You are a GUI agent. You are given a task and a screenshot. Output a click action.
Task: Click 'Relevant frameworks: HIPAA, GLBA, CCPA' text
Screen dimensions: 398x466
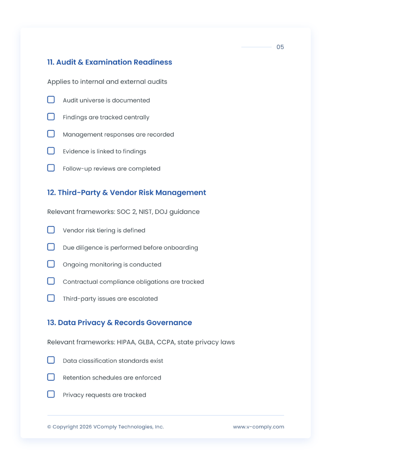[141, 342]
